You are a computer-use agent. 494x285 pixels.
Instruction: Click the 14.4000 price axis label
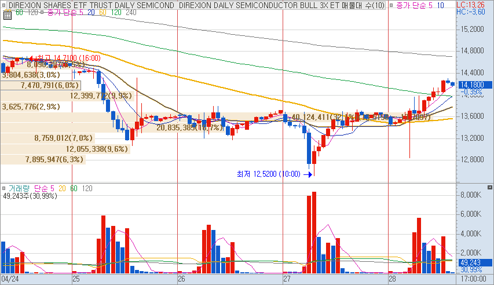pos(472,72)
